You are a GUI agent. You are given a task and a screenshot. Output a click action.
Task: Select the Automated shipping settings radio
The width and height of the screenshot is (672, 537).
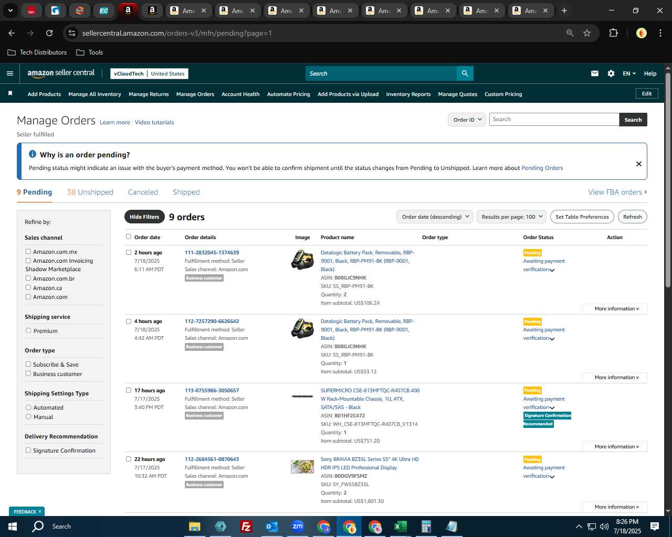(28, 407)
